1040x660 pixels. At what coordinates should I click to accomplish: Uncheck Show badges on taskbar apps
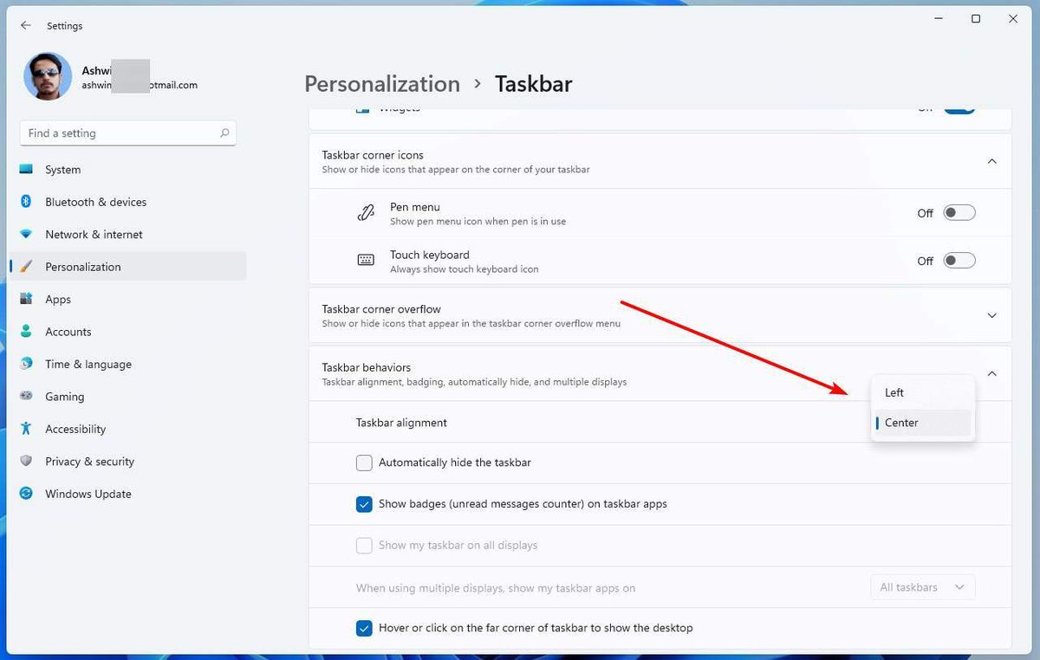click(364, 504)
